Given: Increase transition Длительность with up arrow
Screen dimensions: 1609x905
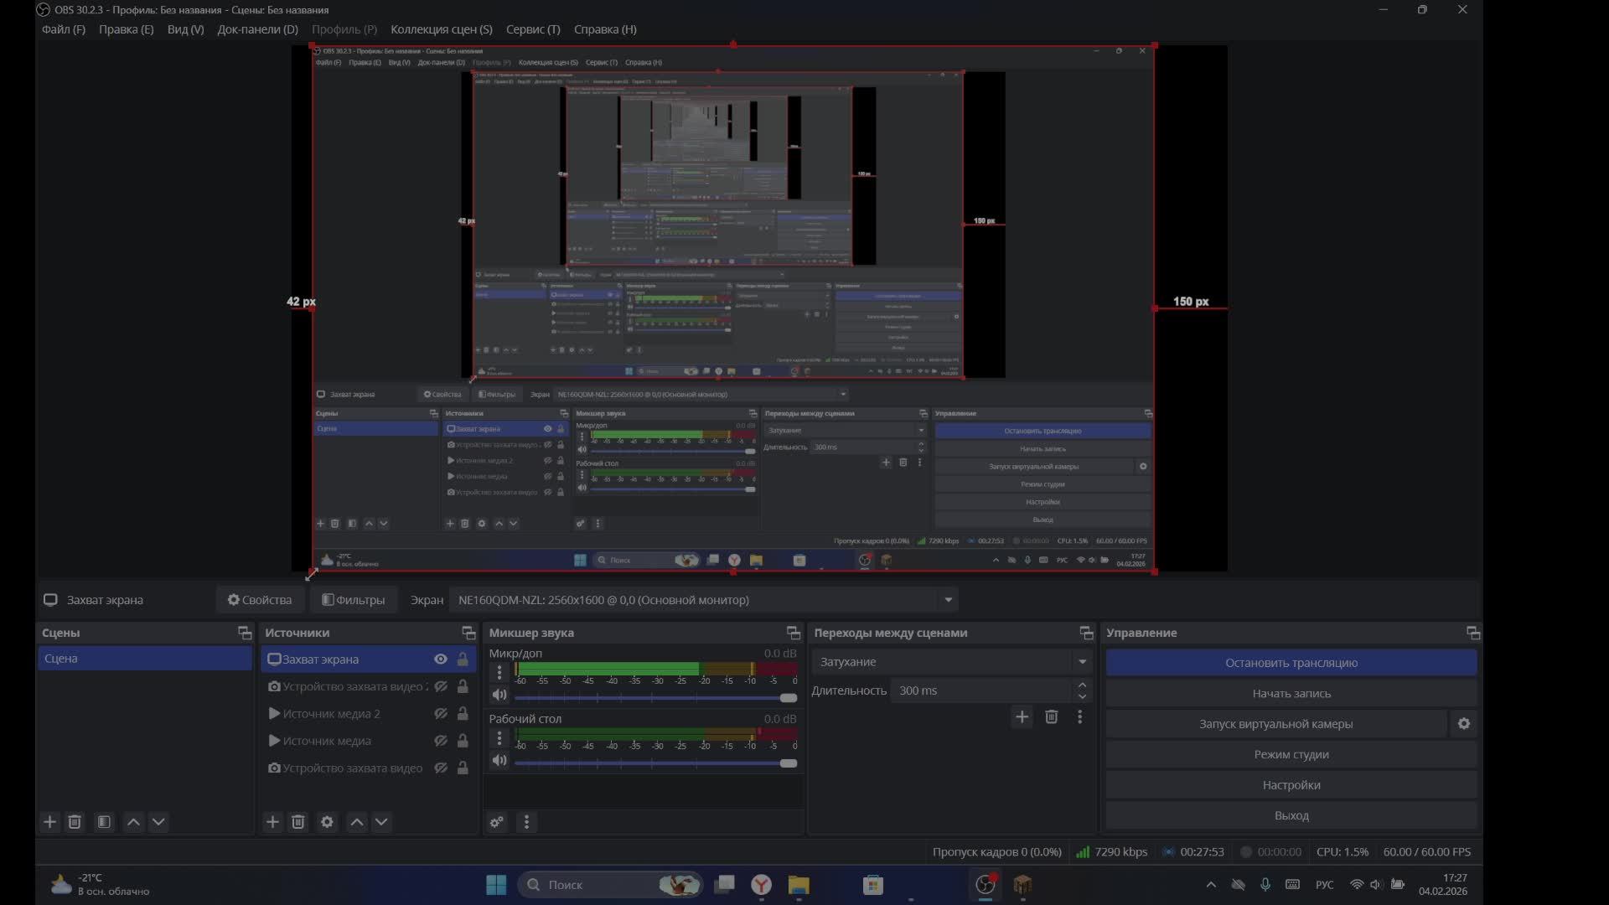Looking at the screenshot, I should (1082, 685).
